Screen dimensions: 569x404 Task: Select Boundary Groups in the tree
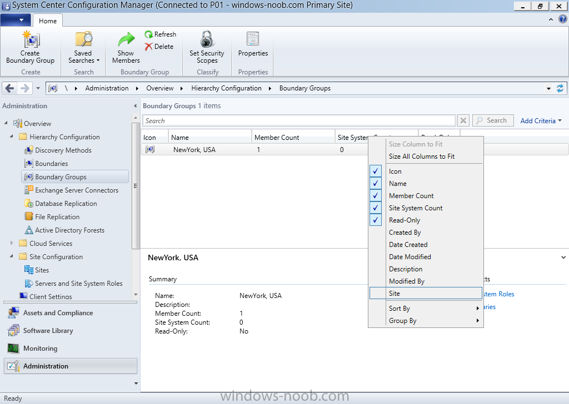coord(75,177)
